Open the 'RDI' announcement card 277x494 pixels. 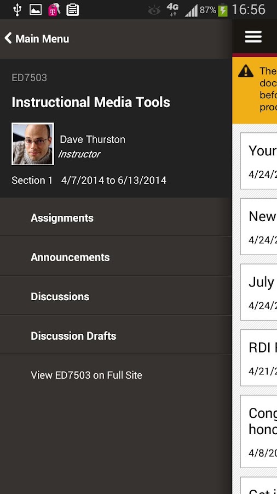pyautogui.click(x=259, y=357)
